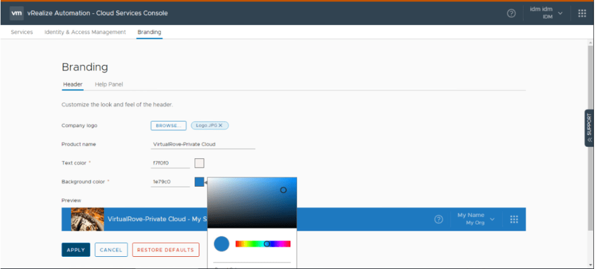Select the Help Panel tab
Screen dimensions: 595x269
[x=109, y=84]
